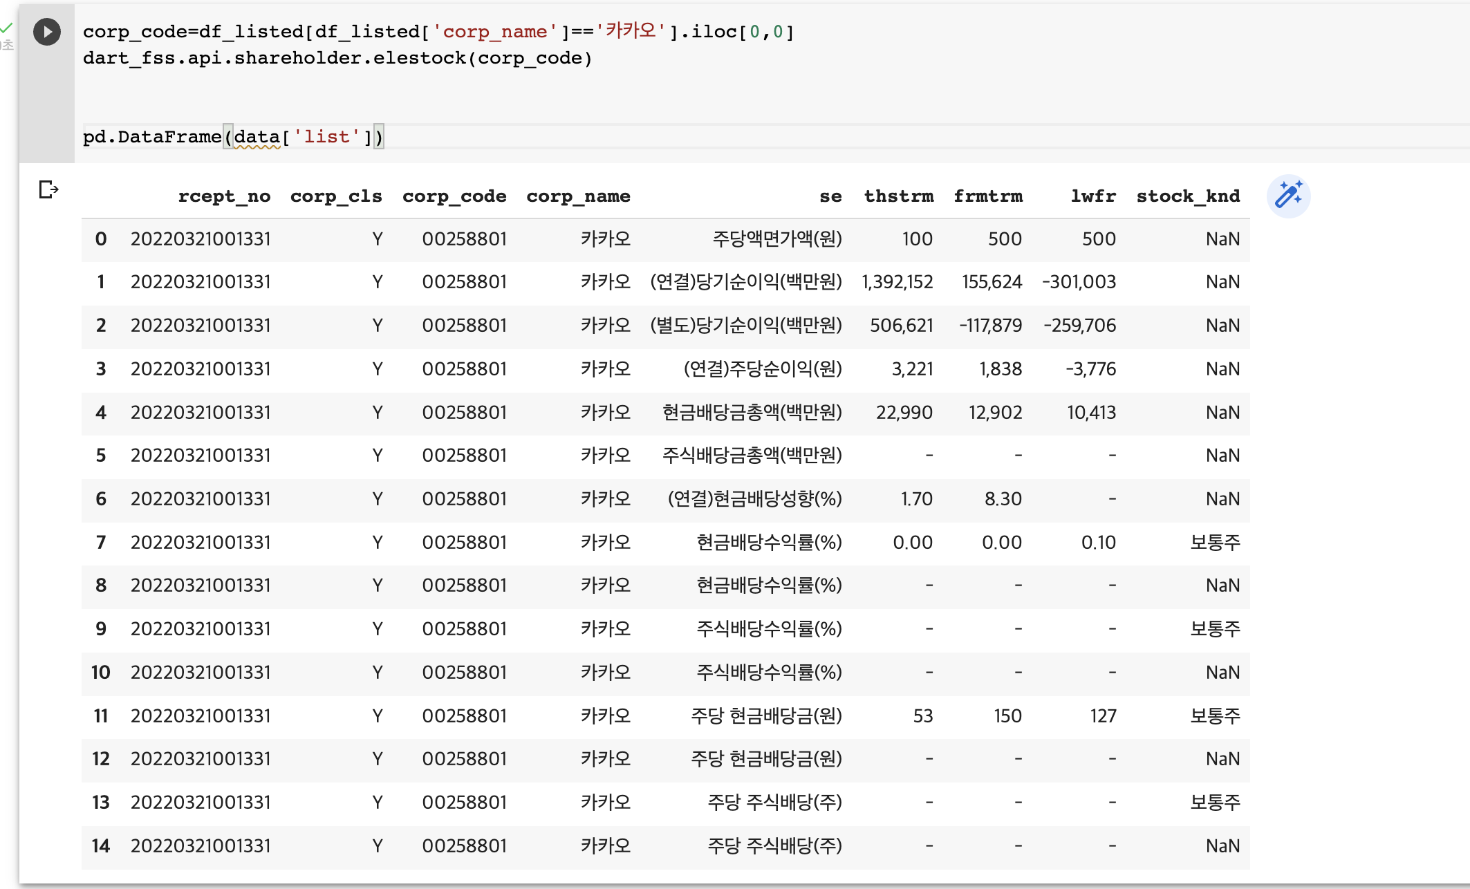Image resolution: width=1470 pixels, height=889 pixels.
Task: Click 보통주 in row 13
Action: pyautogui.click(x=1215, y=803)
